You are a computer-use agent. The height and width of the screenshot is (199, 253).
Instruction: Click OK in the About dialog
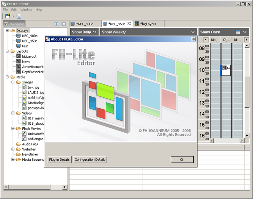[x=182, y=160]
